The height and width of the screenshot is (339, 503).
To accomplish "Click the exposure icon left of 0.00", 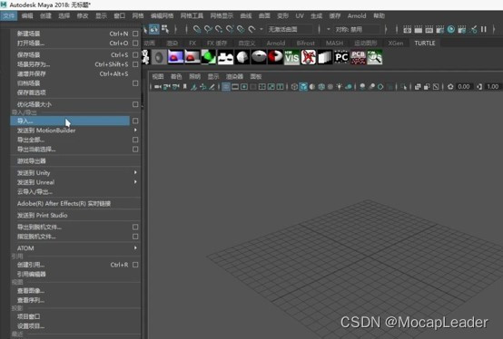I will 450,87.
